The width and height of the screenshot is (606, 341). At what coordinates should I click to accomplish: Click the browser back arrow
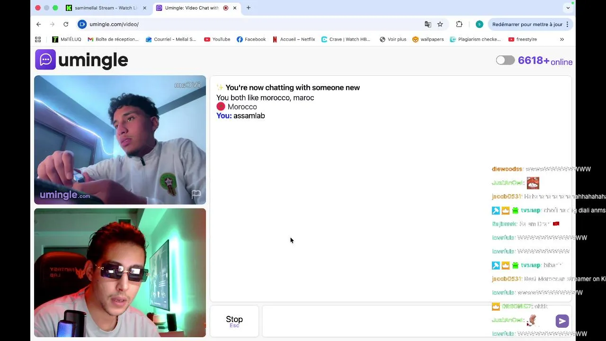pos(39,24)
